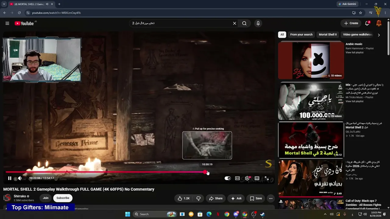Select the All filter chip
This screenshot has height=219, width=390.
pos(282,35)
